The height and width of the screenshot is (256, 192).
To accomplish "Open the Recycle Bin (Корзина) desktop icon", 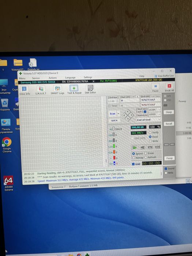I will (4, 103).
